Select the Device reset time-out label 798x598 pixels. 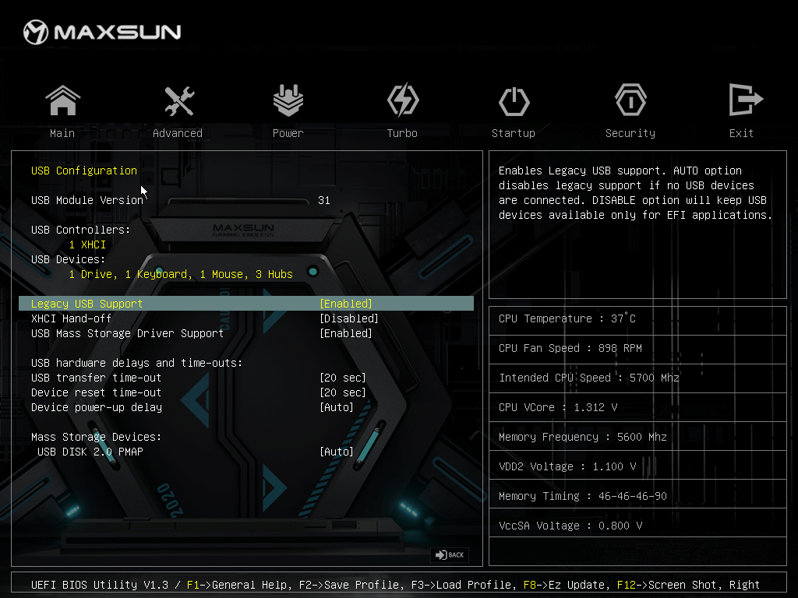(96, 392)
